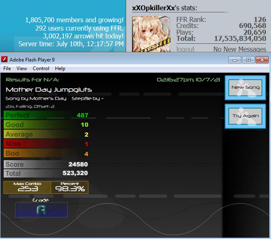Click the xXOpkillerXx avatar image
The width and height of the screenshot is (271, 239).
[x=151, y=34]
